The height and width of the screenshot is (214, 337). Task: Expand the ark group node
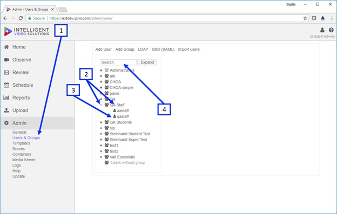(x=101, y=76)
